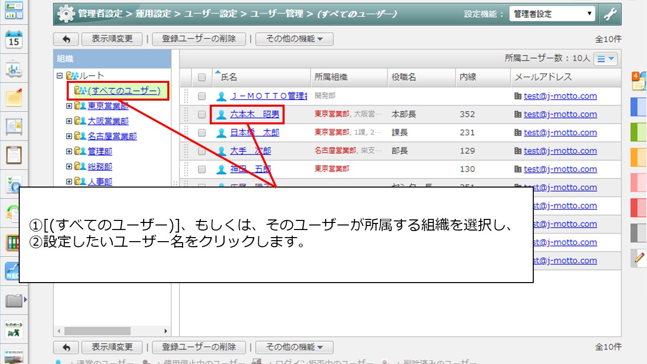Open the calendar icon in left sidebar
The width and height of the screenshot is (647, 364).
coord(14,40)
